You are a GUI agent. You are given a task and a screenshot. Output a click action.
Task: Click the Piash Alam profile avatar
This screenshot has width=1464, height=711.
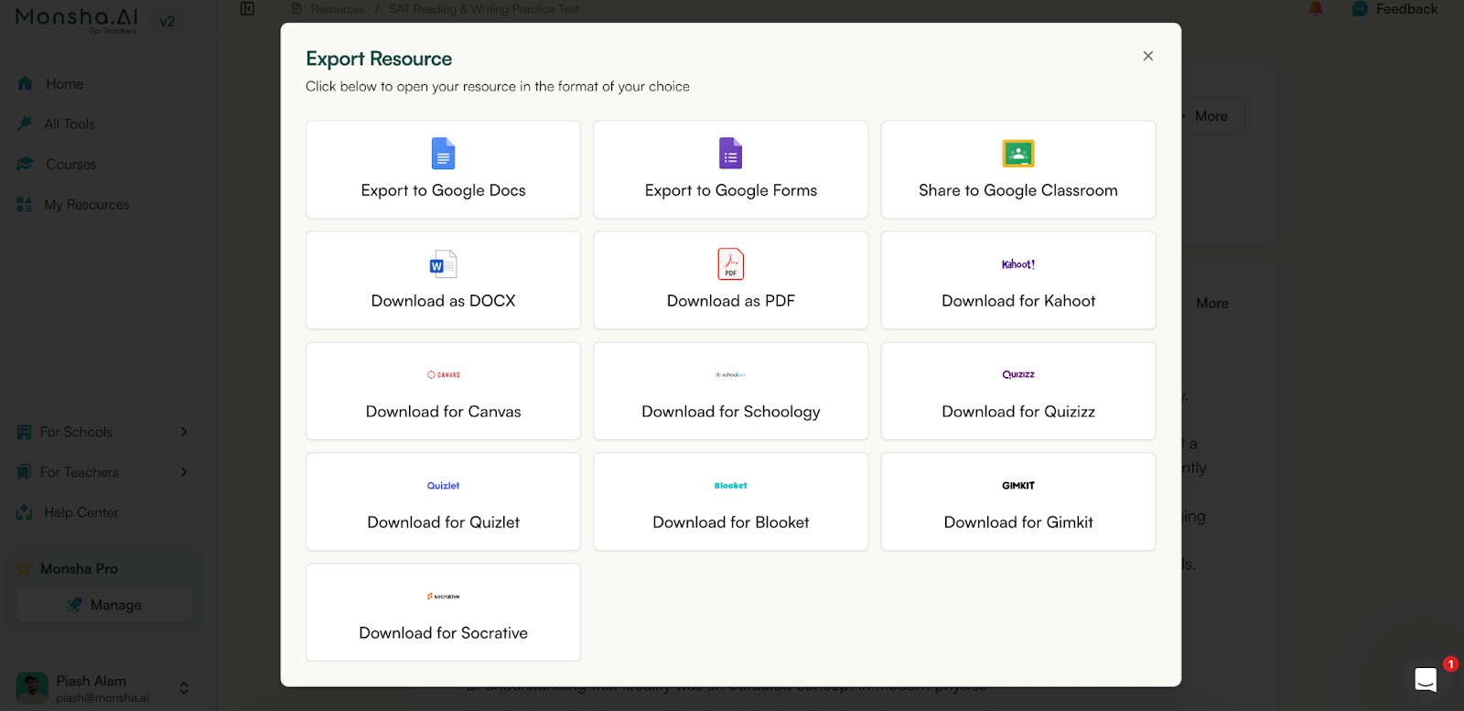click(x=32, y=688)
